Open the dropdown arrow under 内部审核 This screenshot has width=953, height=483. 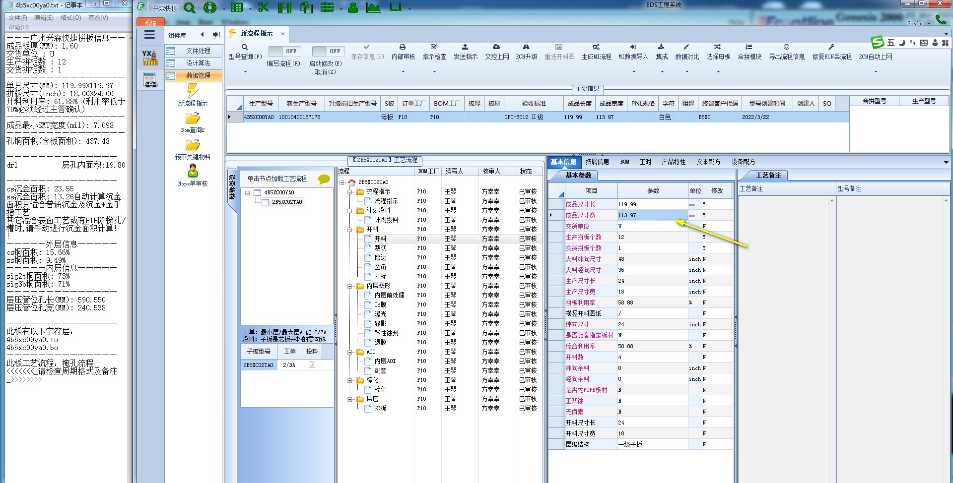403,71
